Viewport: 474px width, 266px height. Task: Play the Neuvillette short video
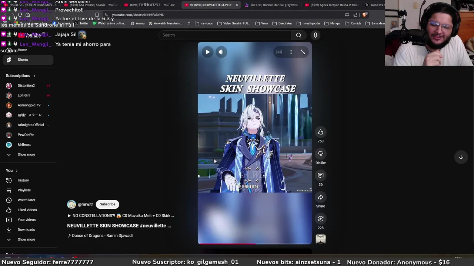tap(207, 52)
